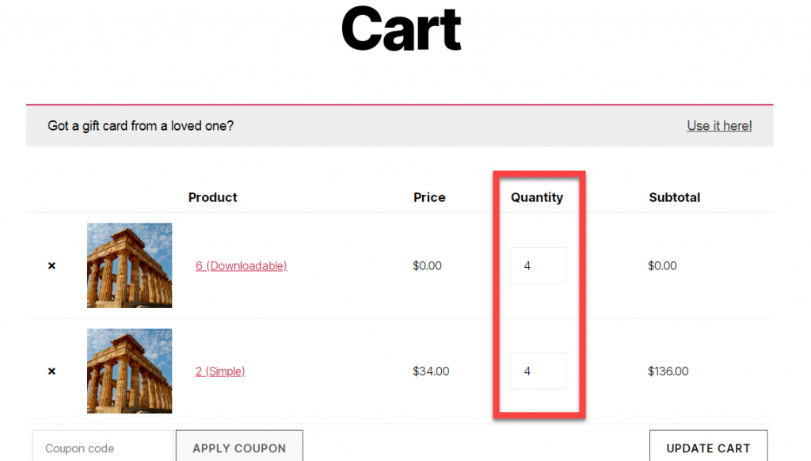This screenshot has height=461, width=811.
Task: Click the Coupon code input field
Action: point(102,446)
